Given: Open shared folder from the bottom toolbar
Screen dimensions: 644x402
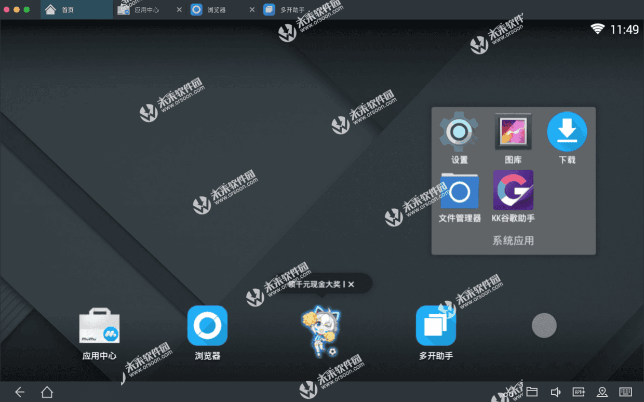Looking at the screenshot, I should pyautogui.click(x=532, y=392).
